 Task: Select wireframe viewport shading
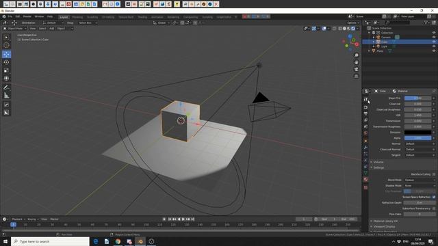(340, 29)
